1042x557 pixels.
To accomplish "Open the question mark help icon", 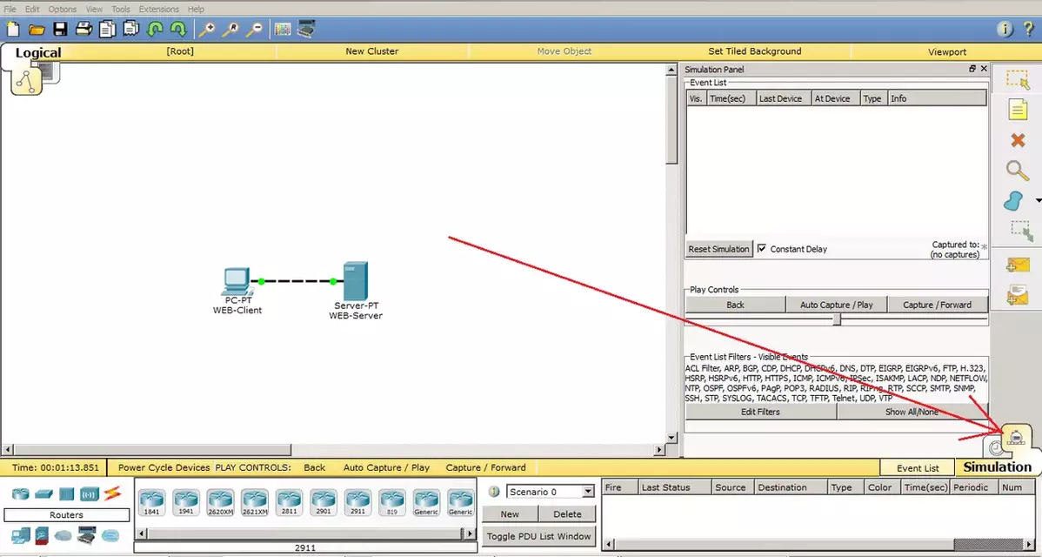I will pos(1029,29).
